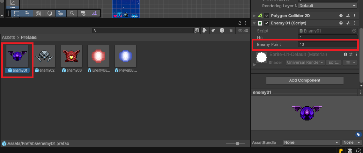This screenshot has height=153, width=363.
Task: Toggle Polygon Collider 2D enabled checkbox
Action: (267, 16)
